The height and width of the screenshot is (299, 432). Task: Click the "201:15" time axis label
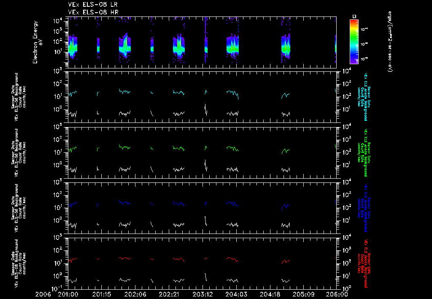(102, 295)
